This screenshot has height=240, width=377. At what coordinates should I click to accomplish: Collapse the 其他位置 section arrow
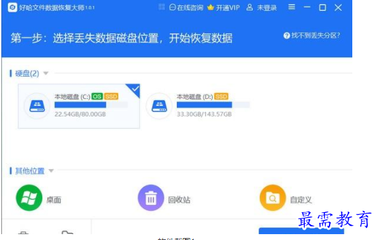tap(51, 171)
